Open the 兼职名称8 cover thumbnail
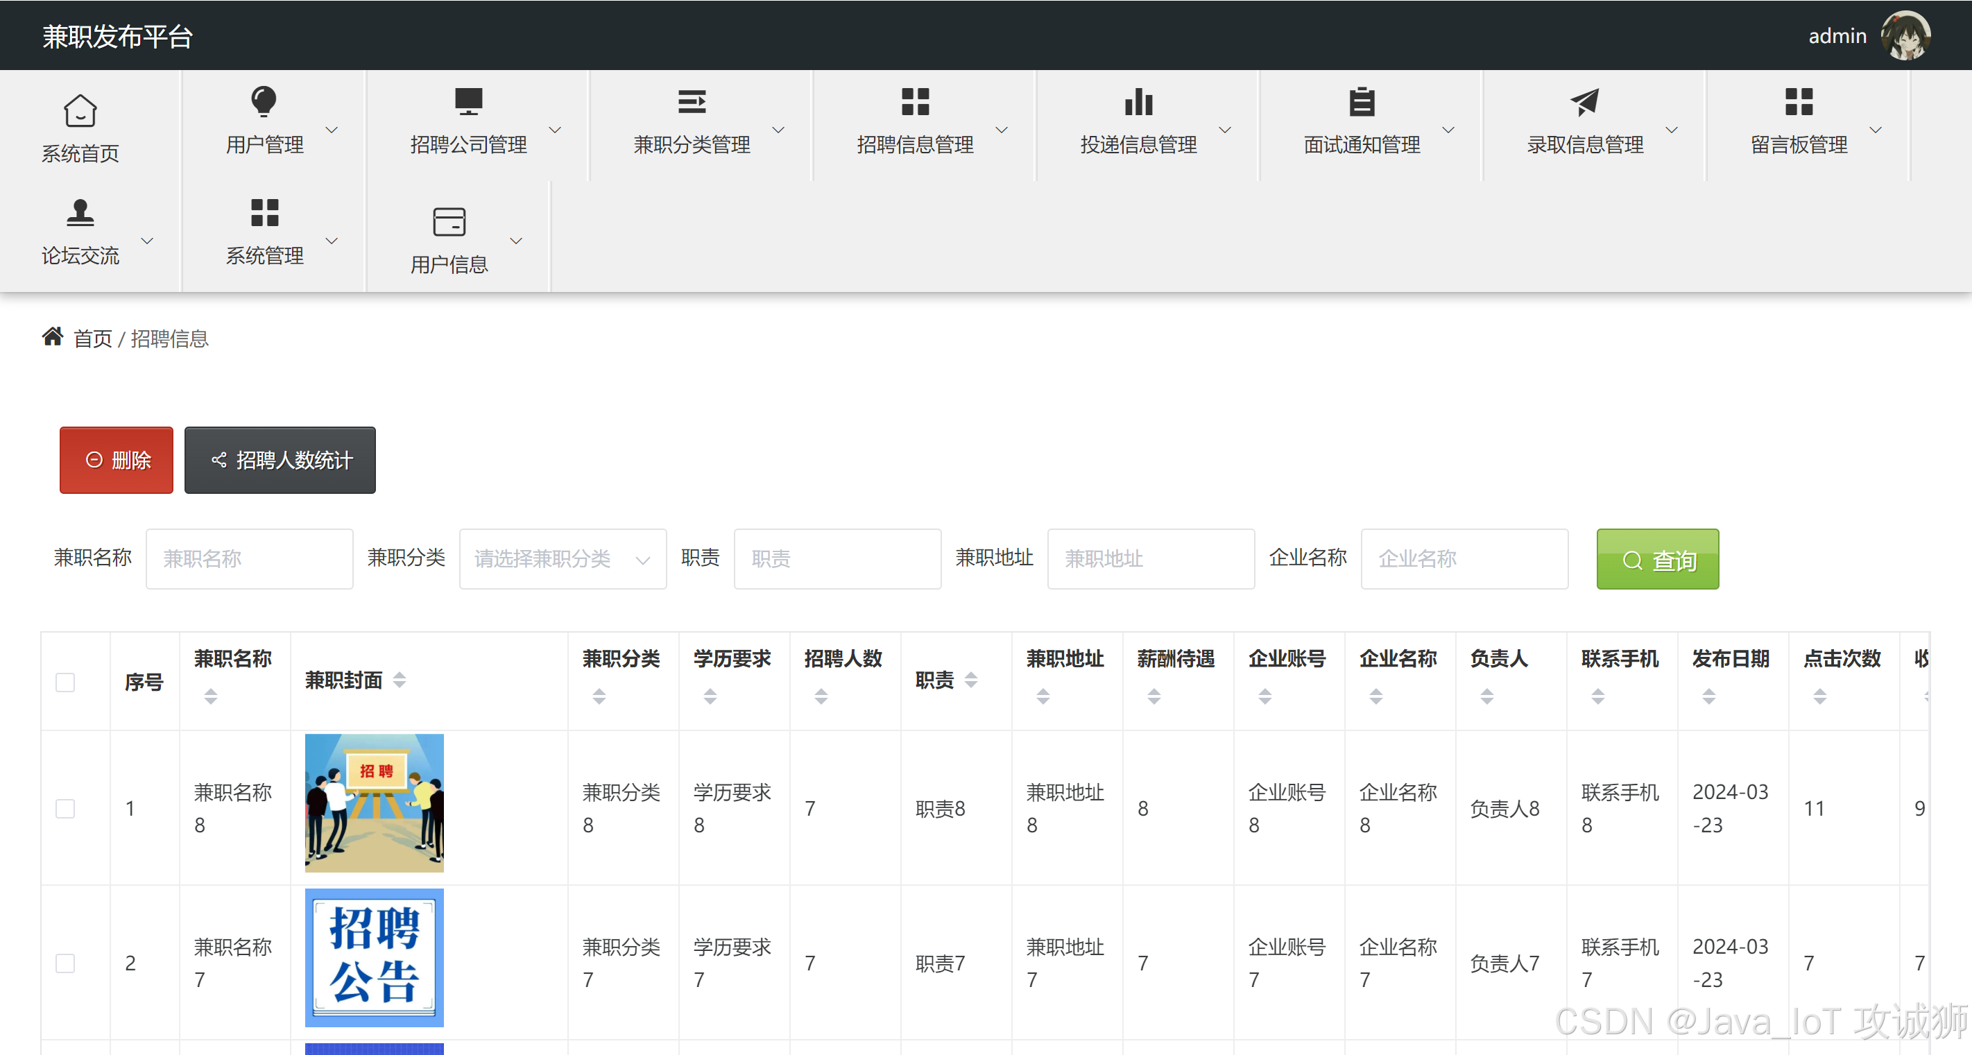Image resolution: width=1972 pixels, height=1055 pixels. click(x=375, y=803)
